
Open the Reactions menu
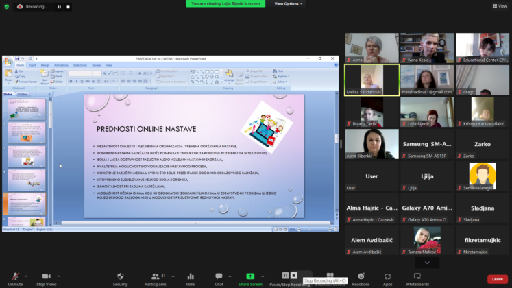click(x=361, y=279)
